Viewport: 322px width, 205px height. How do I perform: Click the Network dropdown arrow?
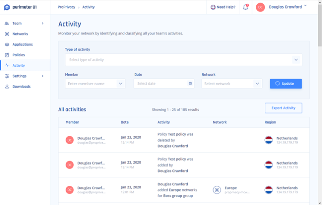tap(257, 84)
